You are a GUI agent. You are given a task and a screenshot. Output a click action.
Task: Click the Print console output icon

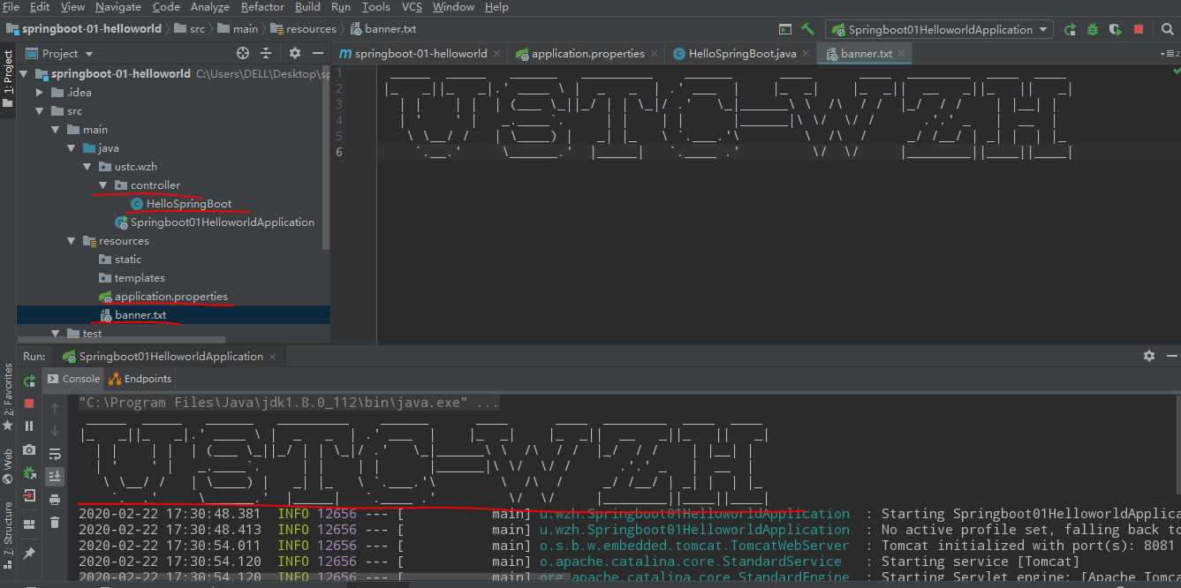(55, 500)
